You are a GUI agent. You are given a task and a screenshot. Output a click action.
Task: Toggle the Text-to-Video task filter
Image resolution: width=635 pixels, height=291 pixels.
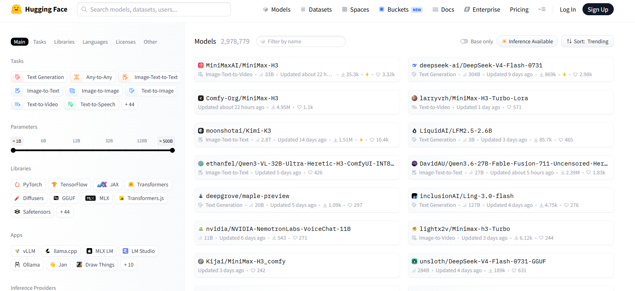(36, 105)
